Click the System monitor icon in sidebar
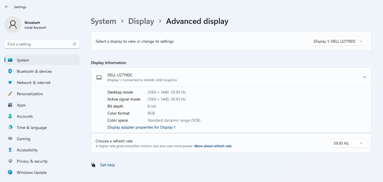The width and height of the screenshot is (383, 182). point(10,60)
